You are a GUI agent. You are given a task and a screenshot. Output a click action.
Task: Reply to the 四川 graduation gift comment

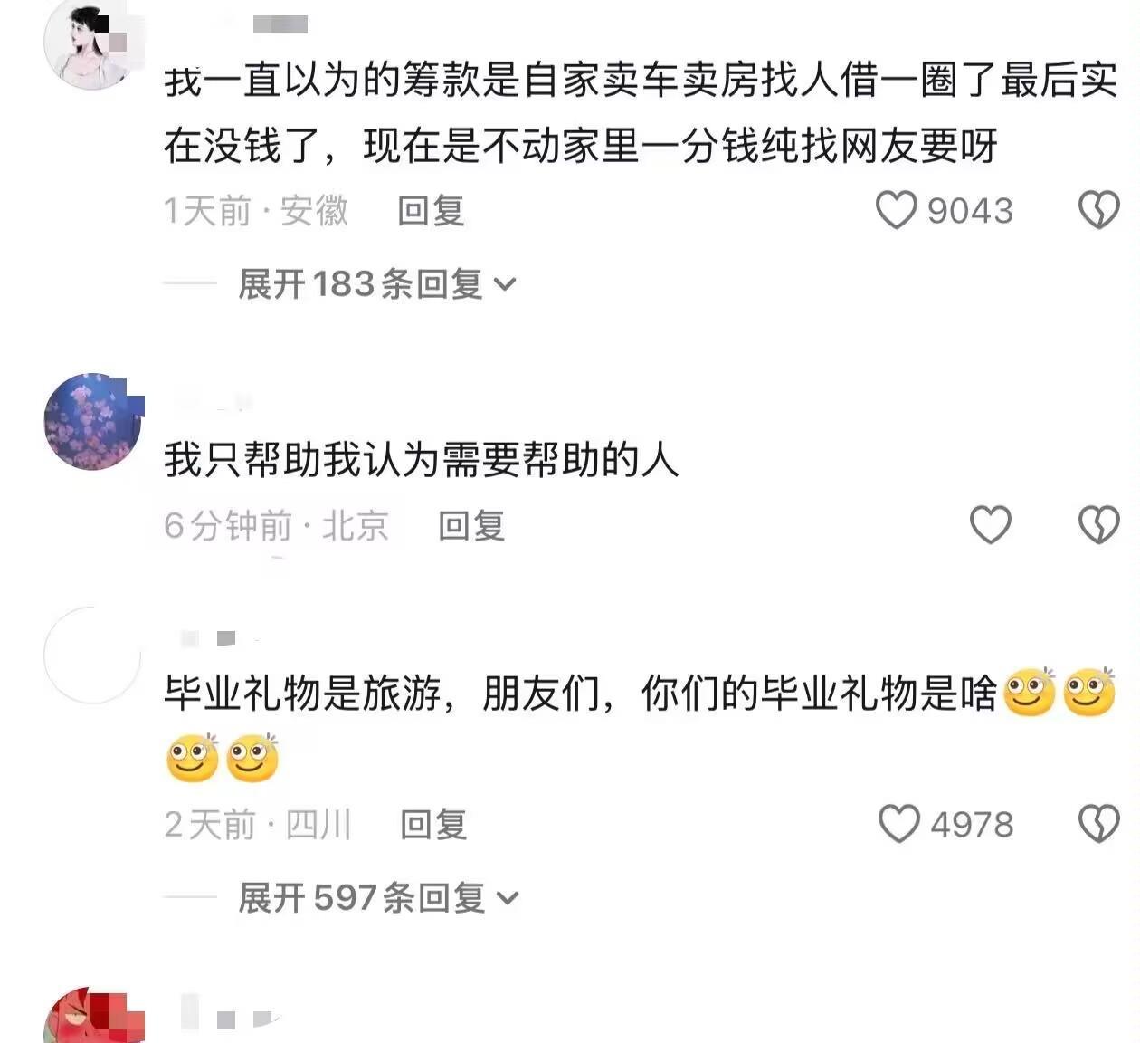(x=433, y=825)
